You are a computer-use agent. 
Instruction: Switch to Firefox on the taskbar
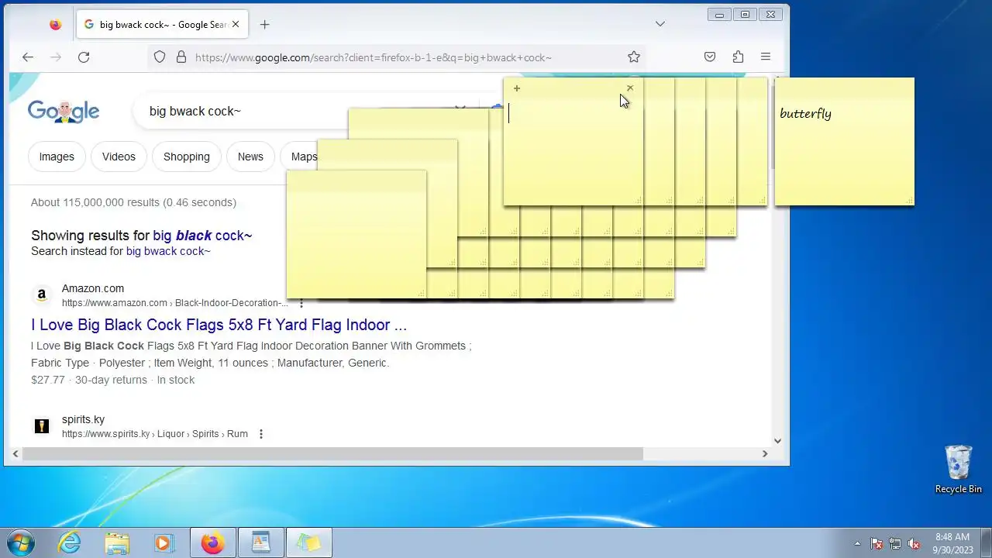click(213, 543)
